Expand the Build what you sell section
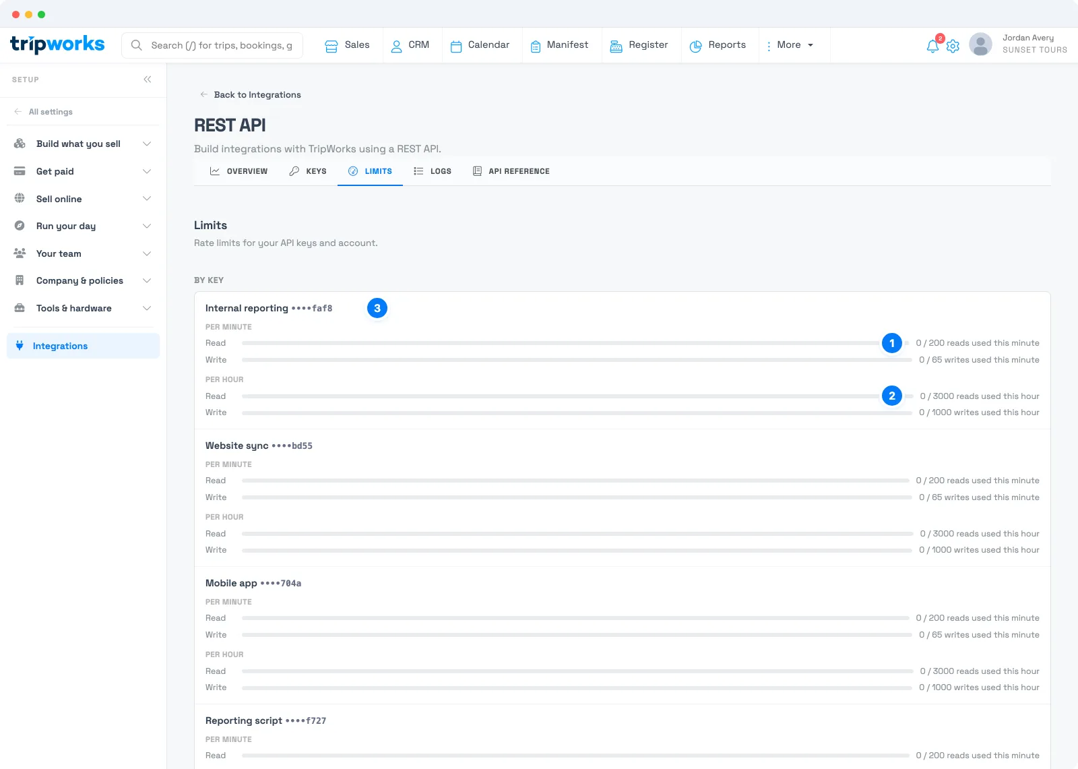The image size is (1078, 769). [83, 144]
